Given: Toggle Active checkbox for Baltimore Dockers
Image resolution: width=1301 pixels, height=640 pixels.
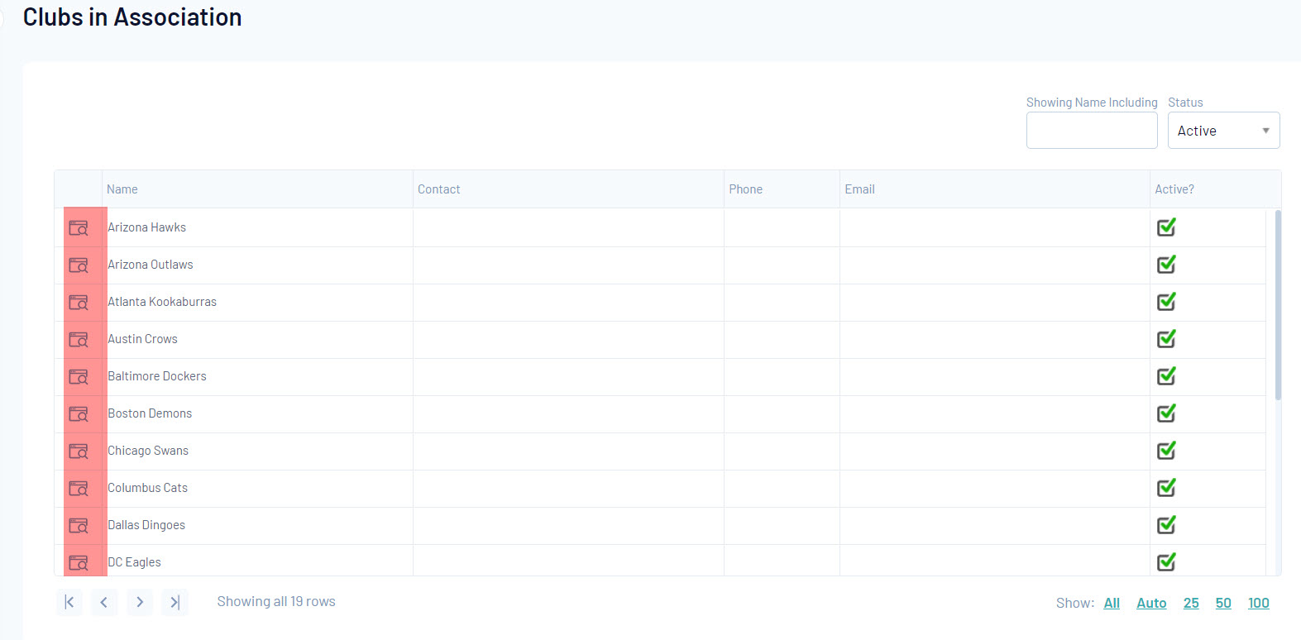Looking at the screenshot, I should (1166, 376).
